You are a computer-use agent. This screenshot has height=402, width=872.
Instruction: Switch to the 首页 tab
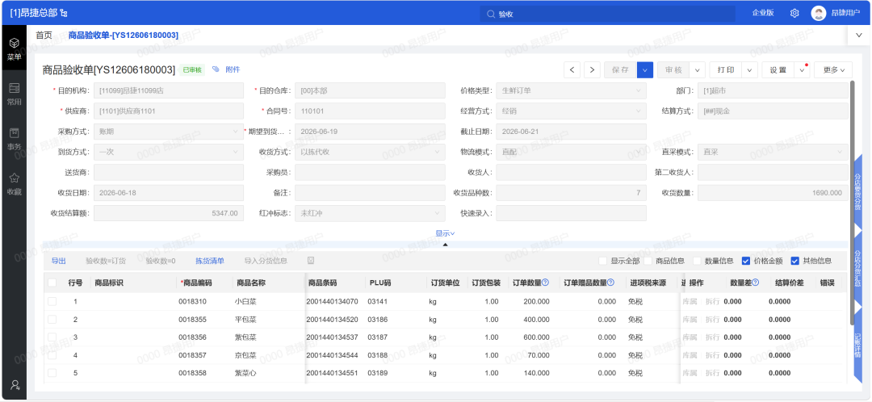tap(44, 35)
